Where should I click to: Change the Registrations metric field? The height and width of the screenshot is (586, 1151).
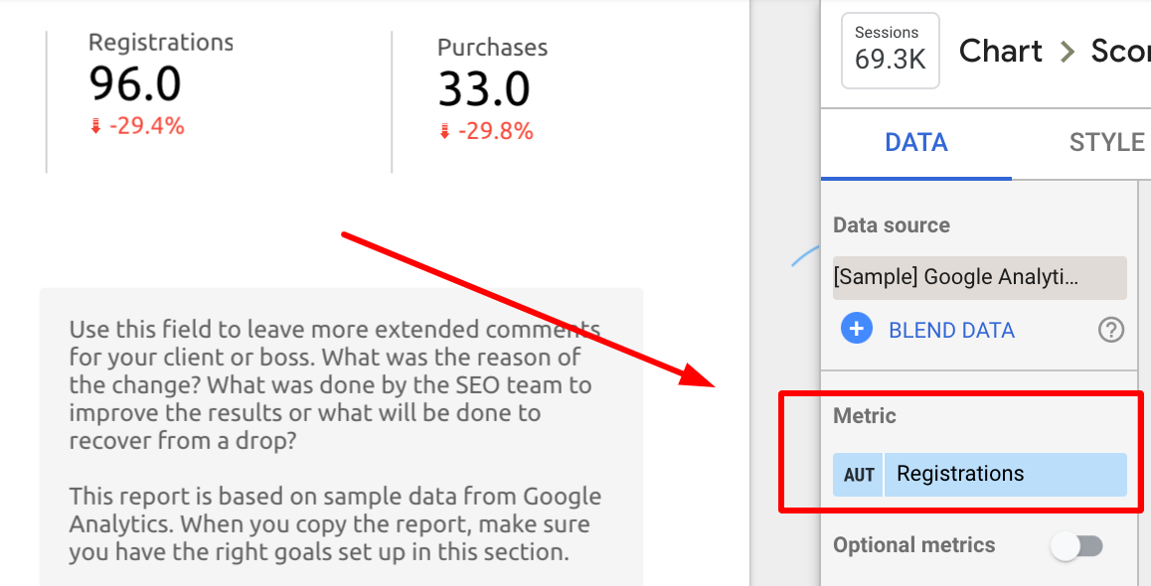click(1004, 474)
